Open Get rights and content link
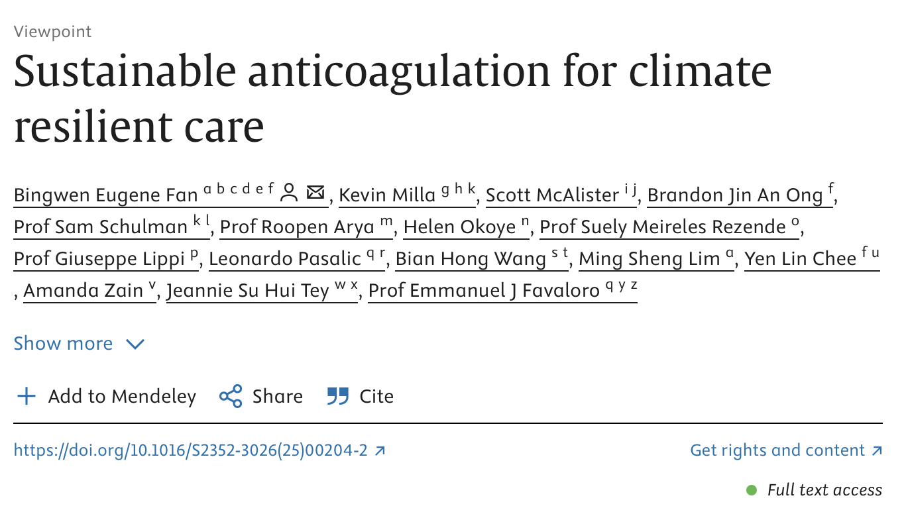Viewport: 908px width, 514px height. pyautogui.click(x=777, y=451)
